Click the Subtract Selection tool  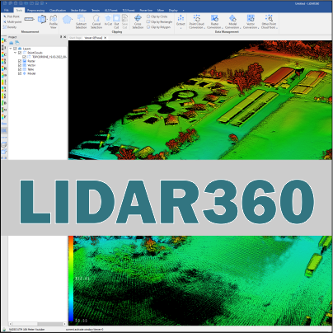pos(81,21)
